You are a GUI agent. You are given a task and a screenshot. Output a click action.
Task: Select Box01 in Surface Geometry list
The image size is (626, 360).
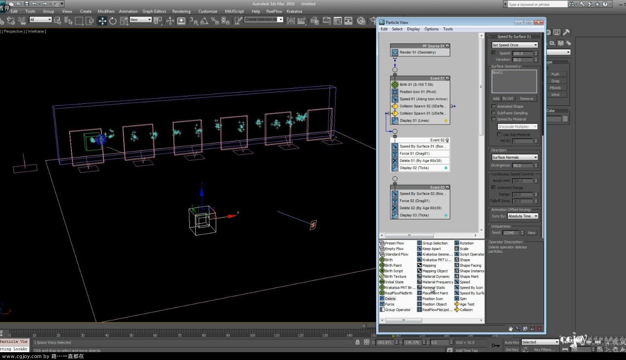tap(498, 73)
